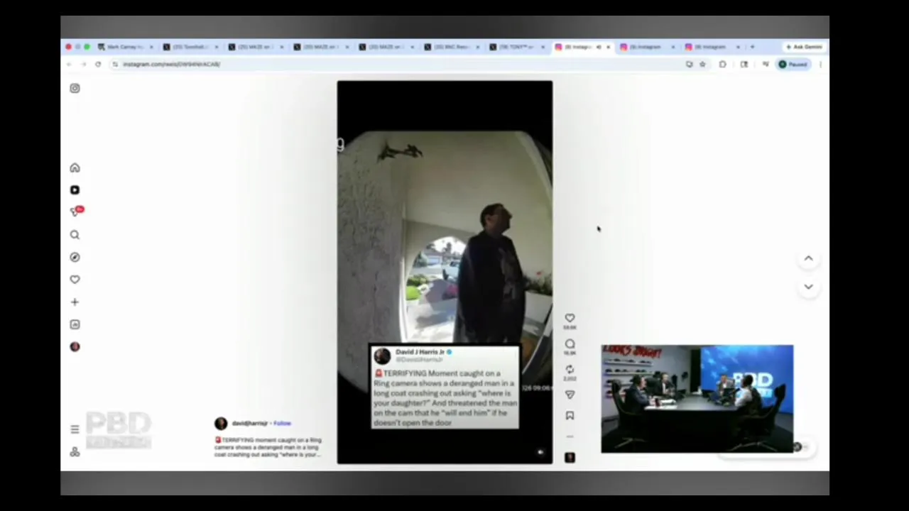909x511 pixels.
Task: Create a new post with plus icon
Action: (x=75, y=302)
